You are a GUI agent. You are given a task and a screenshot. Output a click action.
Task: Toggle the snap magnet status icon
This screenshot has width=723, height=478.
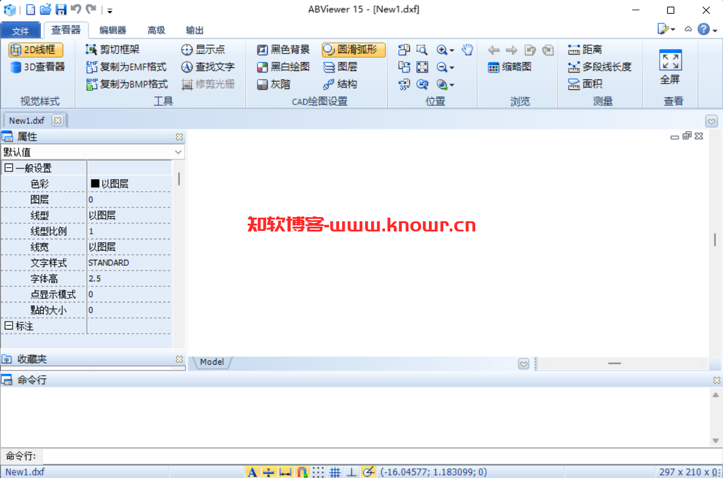click(x=303, y=472)
